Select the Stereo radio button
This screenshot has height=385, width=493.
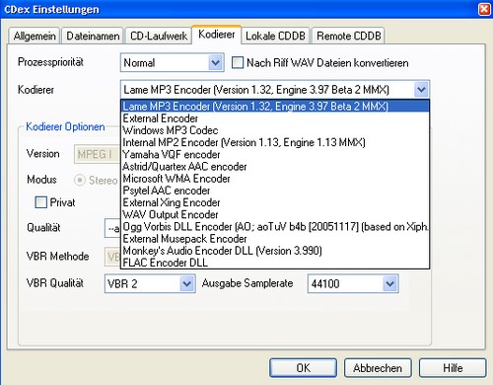click(x=80, y=180)
